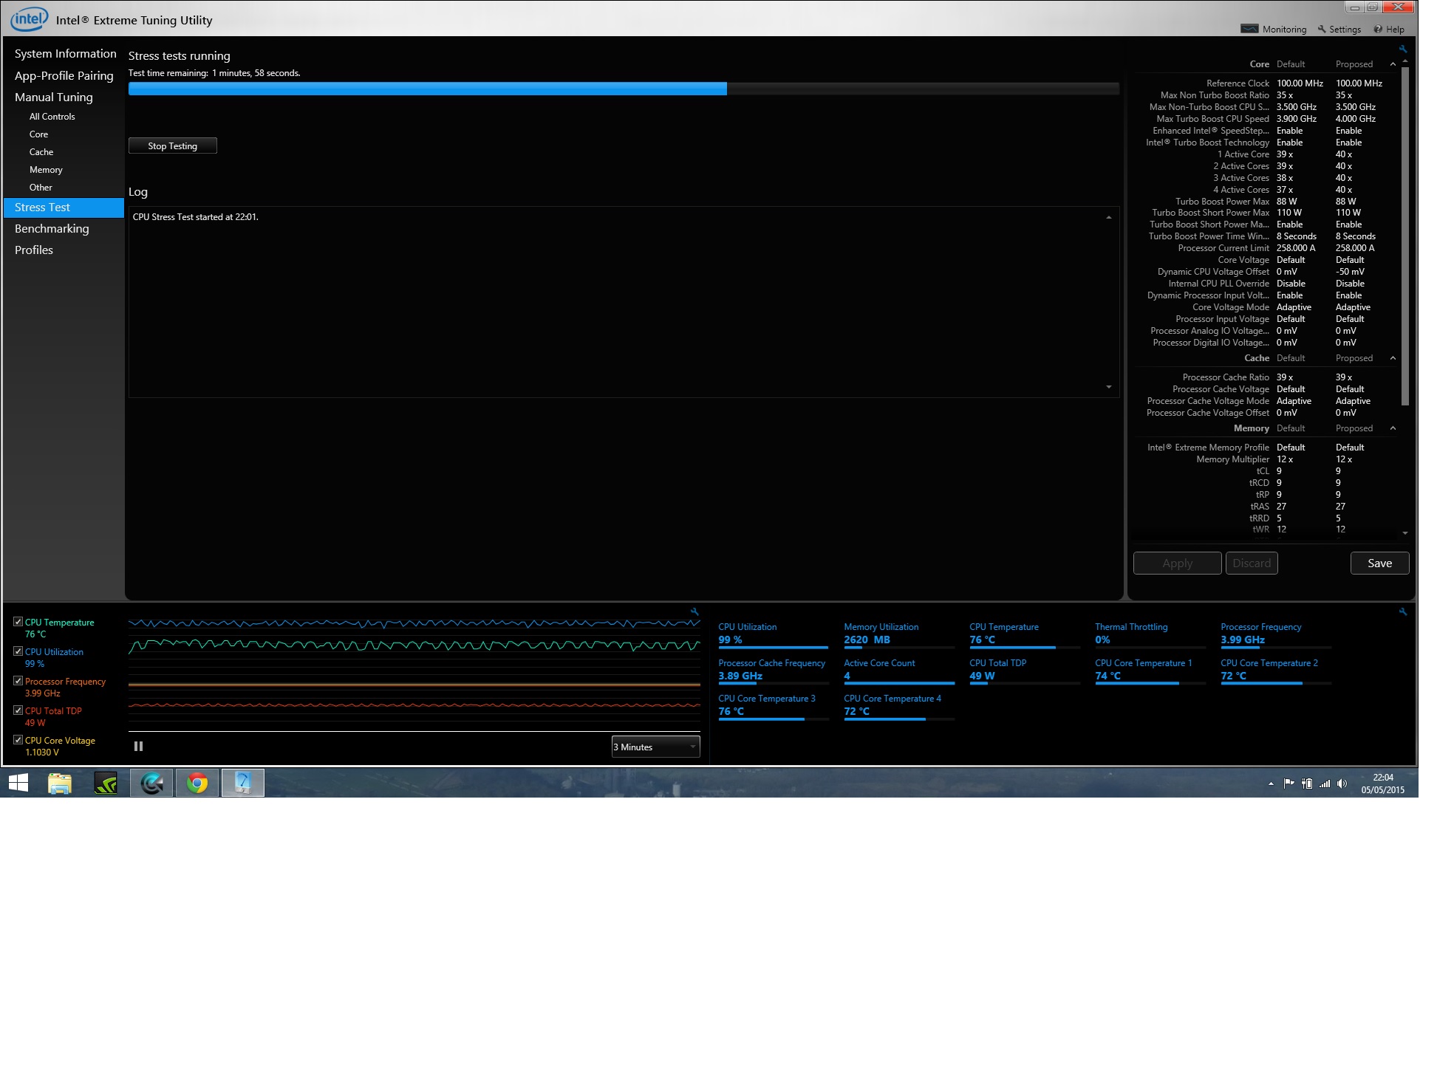Toggle Processor Frequency graph checkbox

pyautogui.click(x=18, y=681)
